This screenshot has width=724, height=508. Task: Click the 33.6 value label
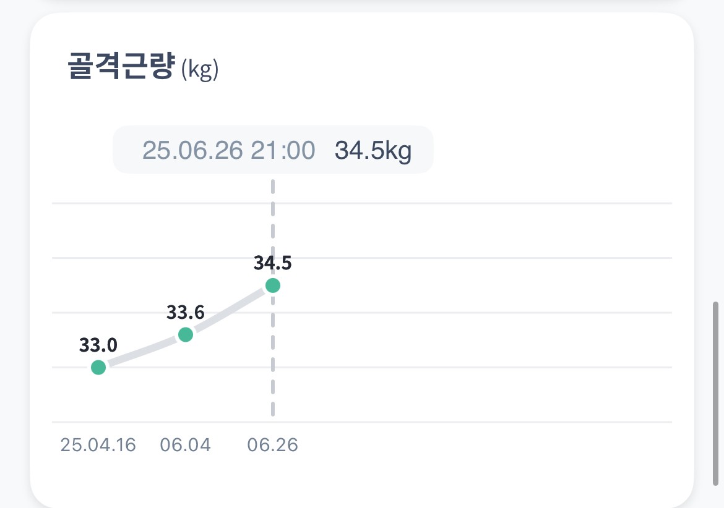click(x=186, y=313)
